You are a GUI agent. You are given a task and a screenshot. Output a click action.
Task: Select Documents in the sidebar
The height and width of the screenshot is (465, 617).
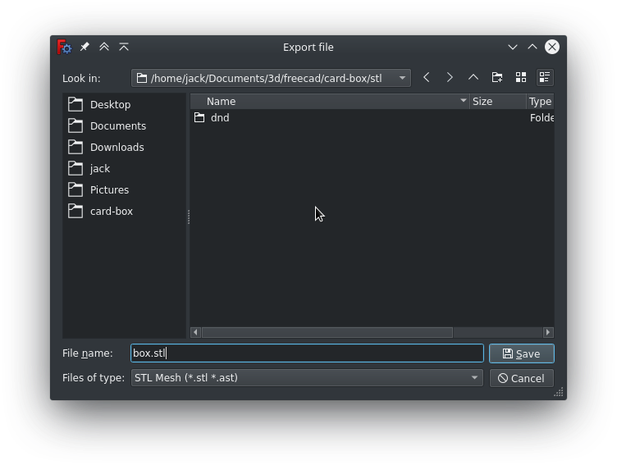(117, 125)
